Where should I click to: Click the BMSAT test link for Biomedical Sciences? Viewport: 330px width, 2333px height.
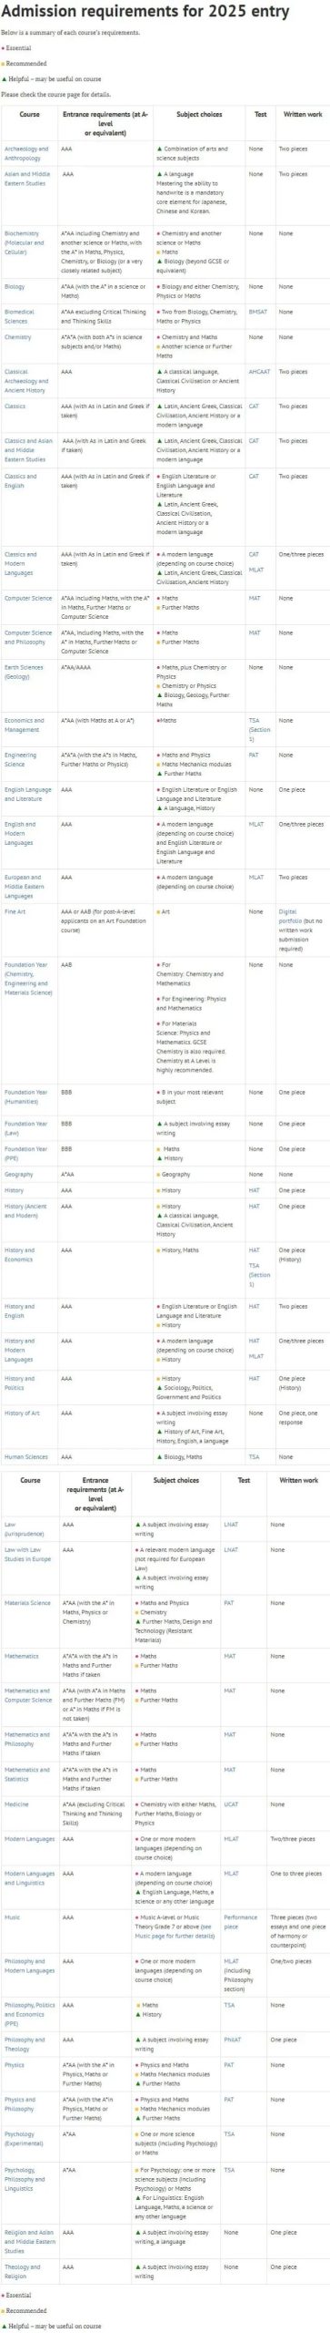point(256,312)
